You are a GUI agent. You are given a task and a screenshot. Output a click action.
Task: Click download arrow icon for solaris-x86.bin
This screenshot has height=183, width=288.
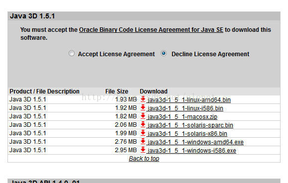coord(143,133)
